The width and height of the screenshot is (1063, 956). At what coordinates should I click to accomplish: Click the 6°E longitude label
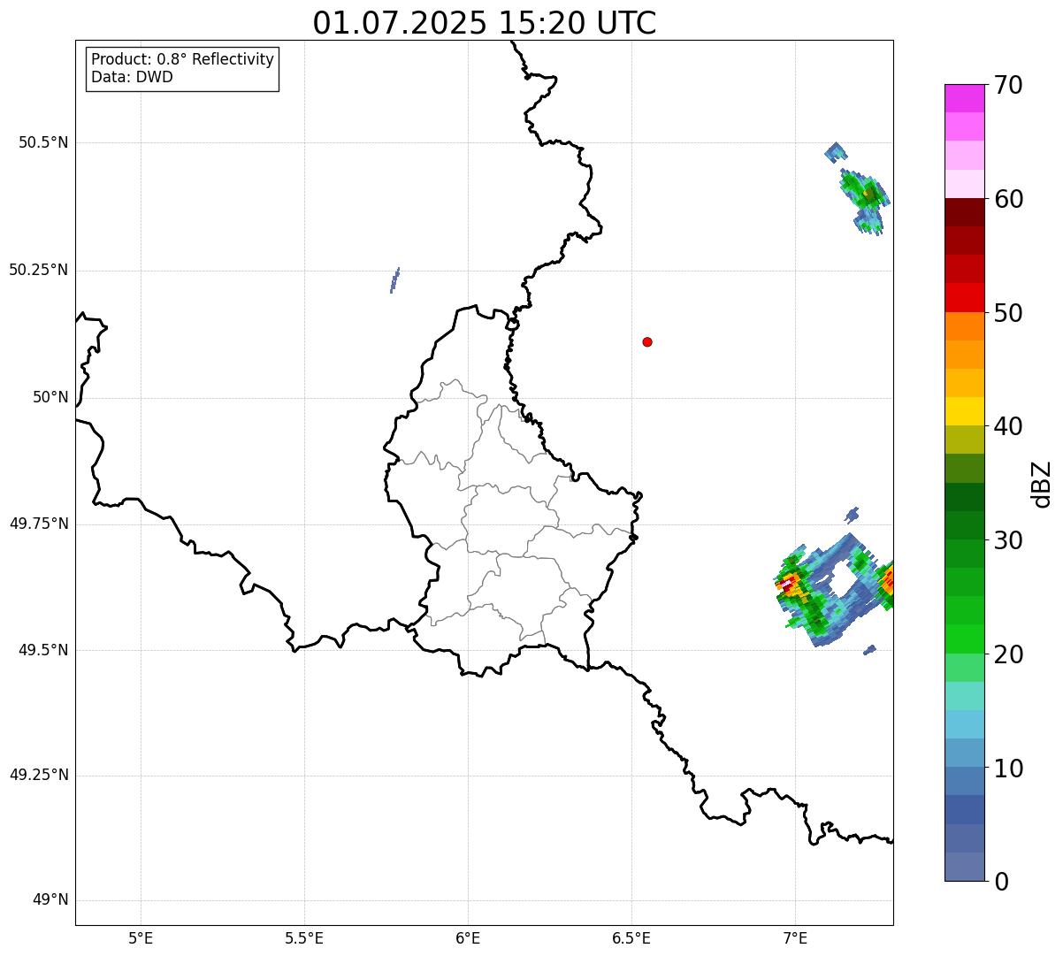(468, 937)
